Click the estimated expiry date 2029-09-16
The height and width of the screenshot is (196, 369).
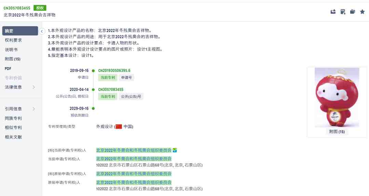(x=79, y=108)
